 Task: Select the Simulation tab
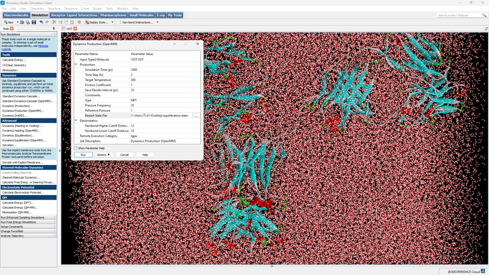[40, 15]
